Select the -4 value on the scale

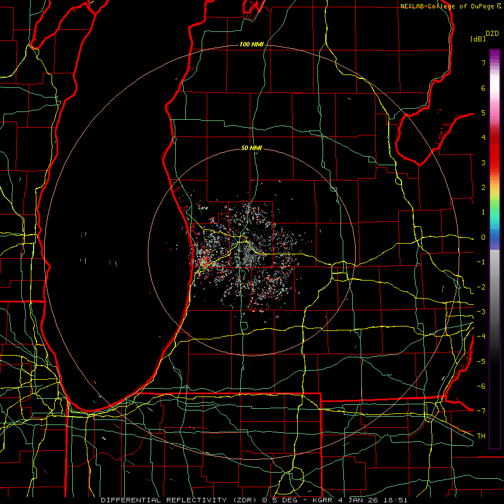point(481,337)
